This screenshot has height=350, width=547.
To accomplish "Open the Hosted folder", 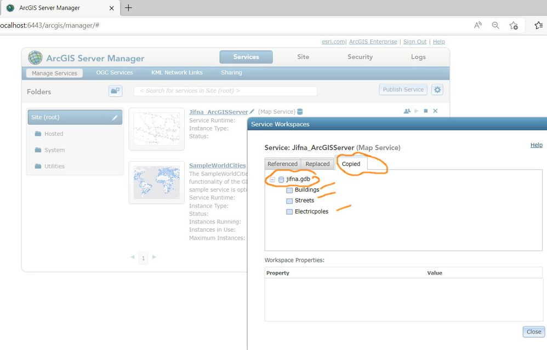I will click(54, 134).
